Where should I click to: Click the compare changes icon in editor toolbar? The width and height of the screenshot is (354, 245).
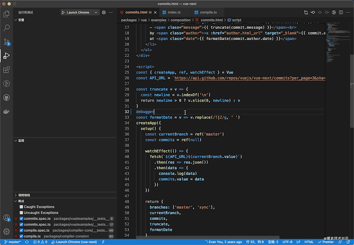pyautogui.click(x=306, y=12)
